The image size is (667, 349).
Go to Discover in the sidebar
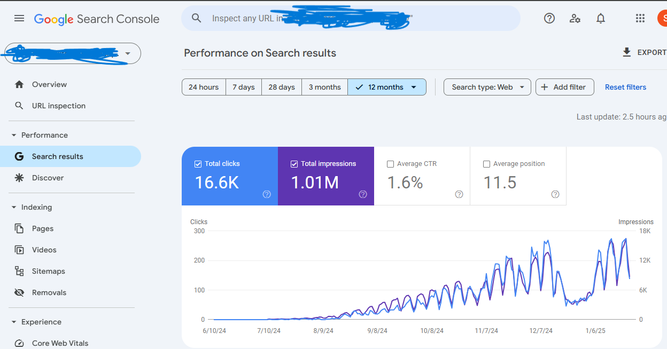click(71, 178)
